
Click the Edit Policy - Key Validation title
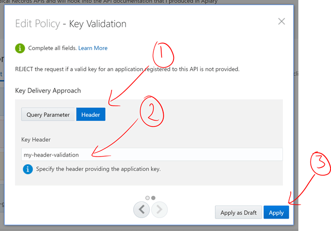(x=71, y=24)
